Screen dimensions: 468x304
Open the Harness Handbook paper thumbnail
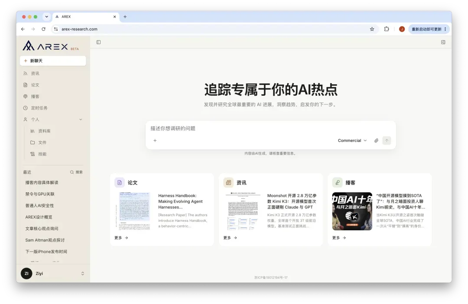point(134,211)
